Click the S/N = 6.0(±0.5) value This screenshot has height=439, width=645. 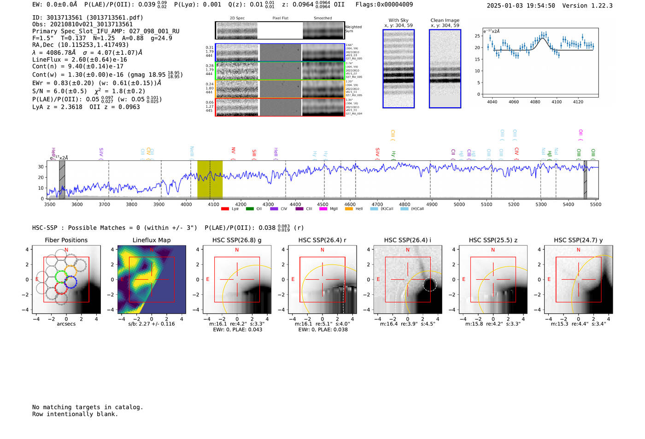(x=59, y=91)
